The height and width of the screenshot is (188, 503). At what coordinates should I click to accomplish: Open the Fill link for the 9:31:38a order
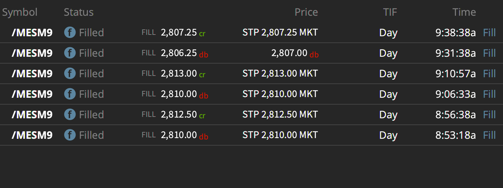point(489,53)
